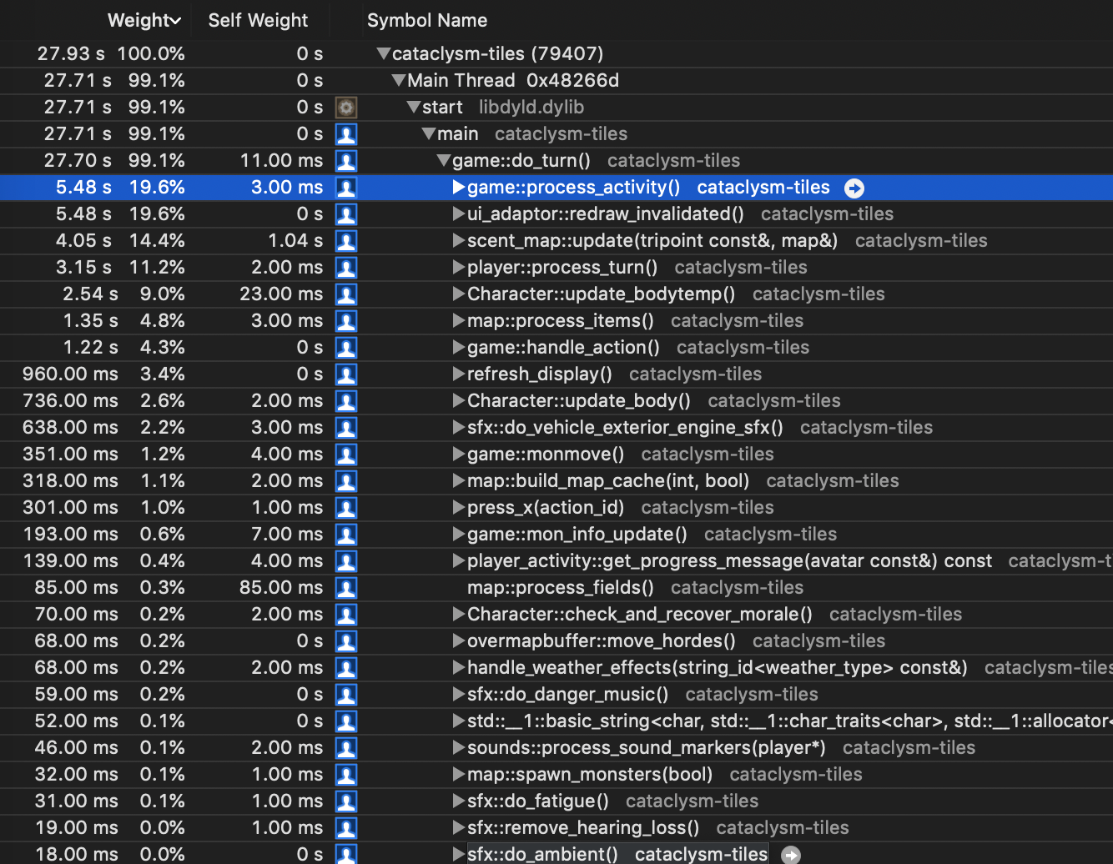This screenshot has height=864, width=1113.
Task: Collapse the game::do_turn() call tree
Action: [x=444, y=161]
